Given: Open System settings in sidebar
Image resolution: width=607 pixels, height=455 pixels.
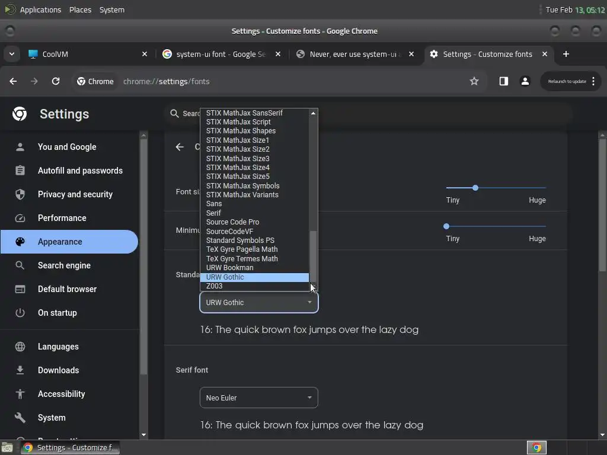Looking at the screenshot, I should [70, 418].
